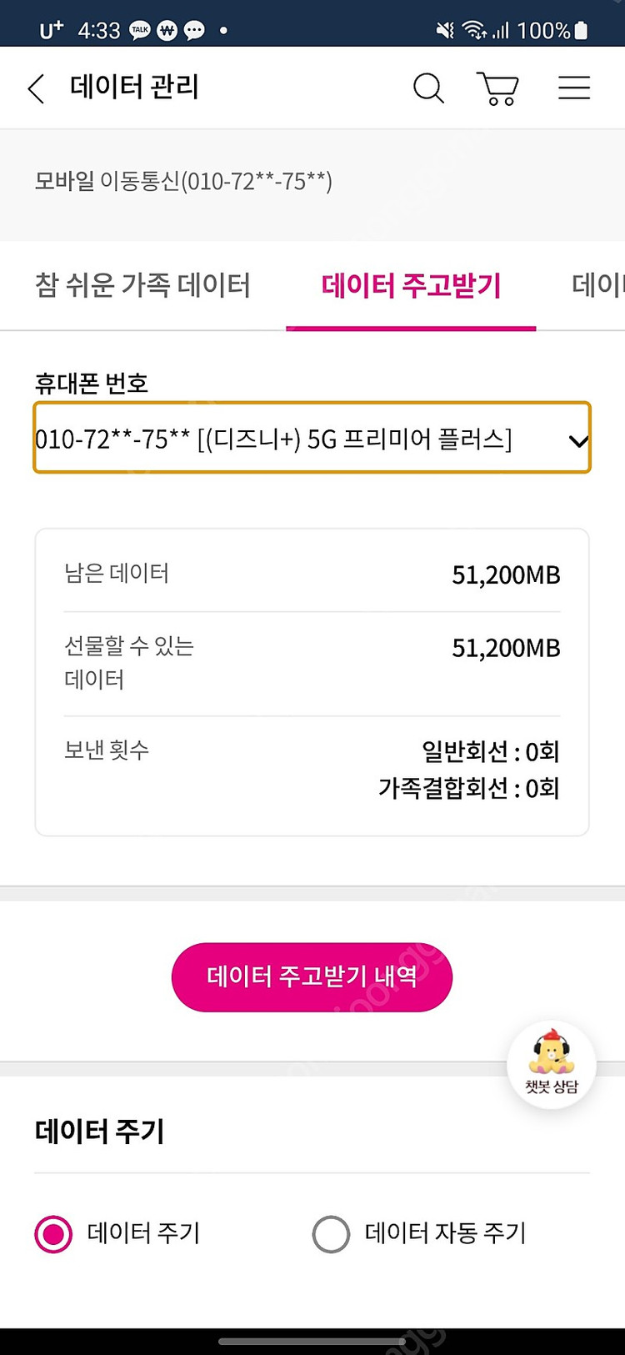This screenshot has height=1355, width=625.
Task: Open the shopping cart icon
Action: coord(497,88)
